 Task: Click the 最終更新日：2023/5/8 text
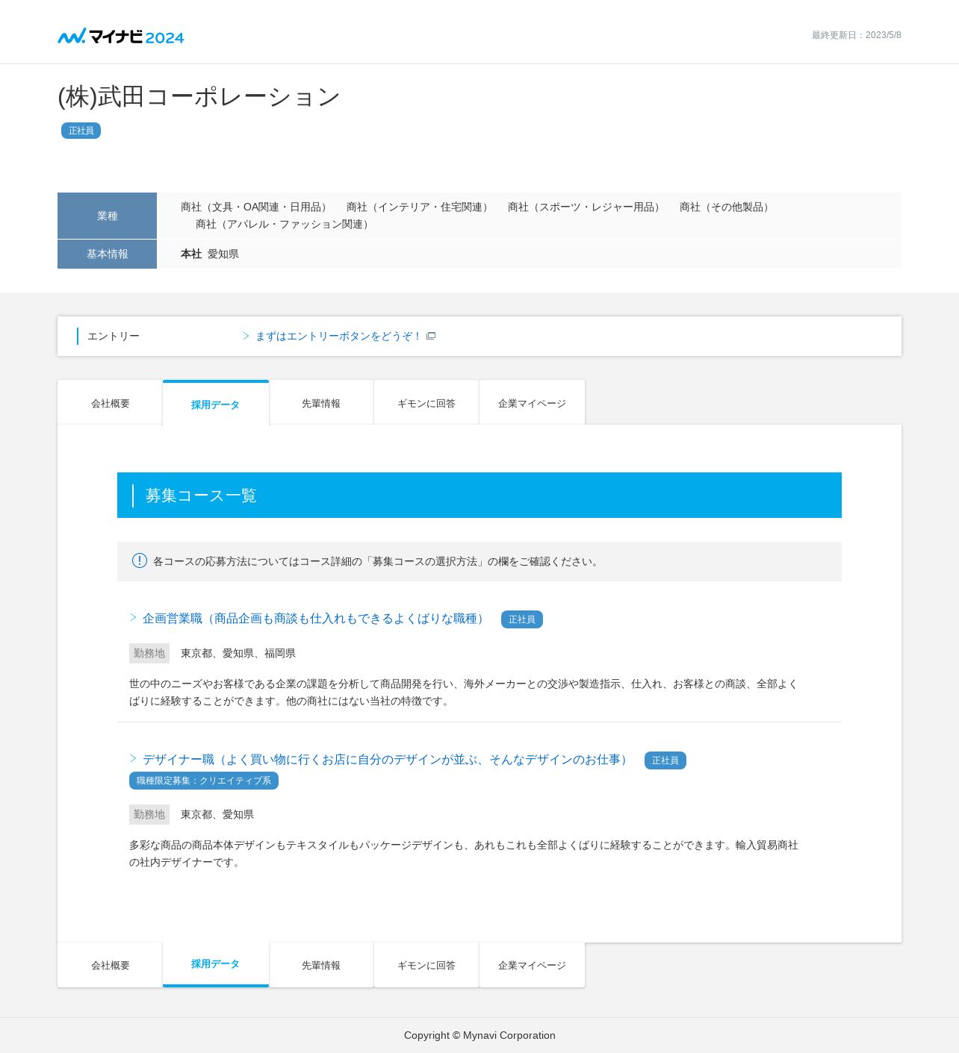857,35
